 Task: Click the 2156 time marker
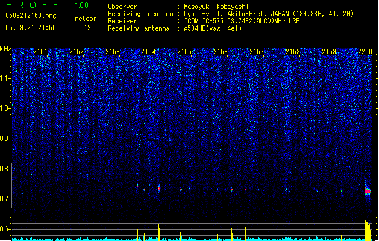point(221,52)
